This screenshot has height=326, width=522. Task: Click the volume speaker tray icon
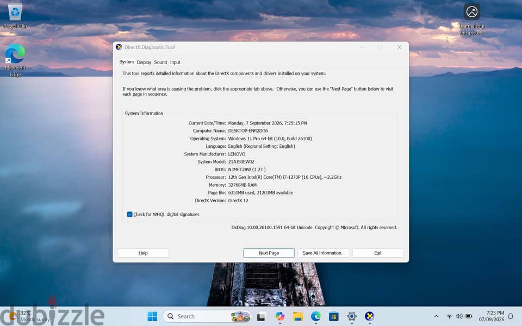pyautogui.click(x=459, y=316)
